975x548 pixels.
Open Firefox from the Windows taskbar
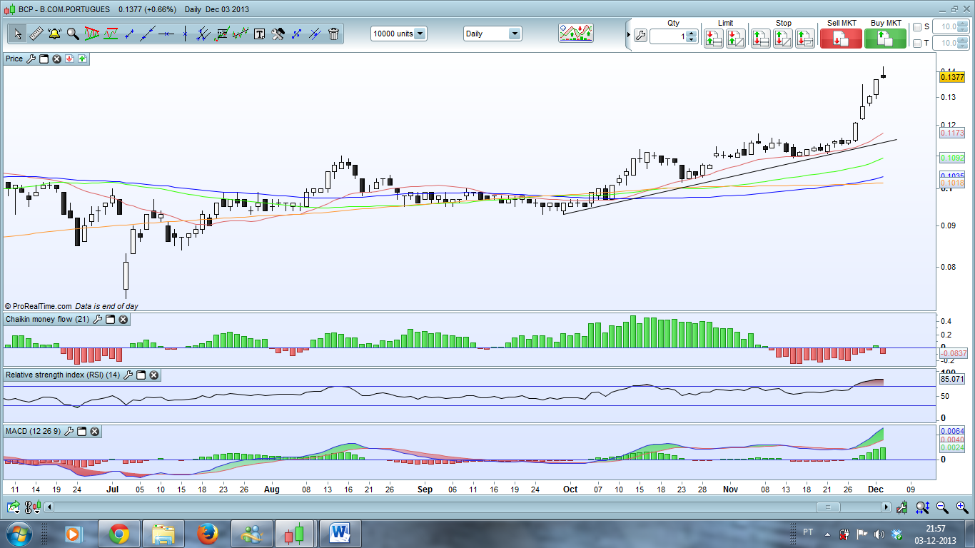(x=207, y=533)
